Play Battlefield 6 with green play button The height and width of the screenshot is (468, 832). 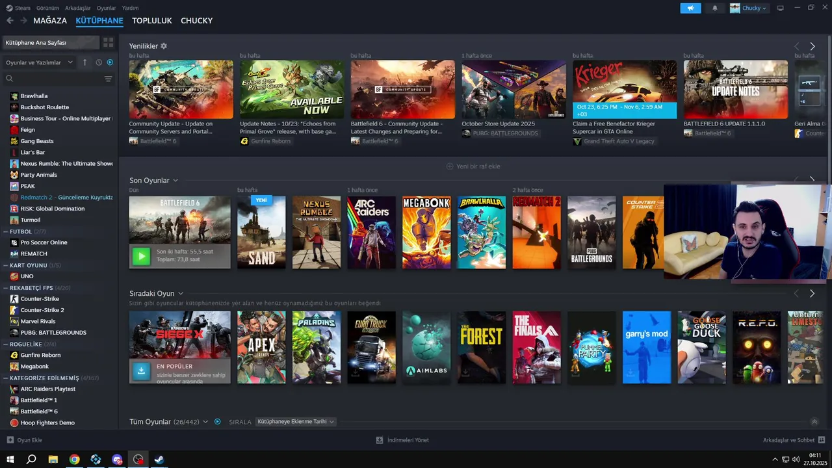(x=141, y=255)
